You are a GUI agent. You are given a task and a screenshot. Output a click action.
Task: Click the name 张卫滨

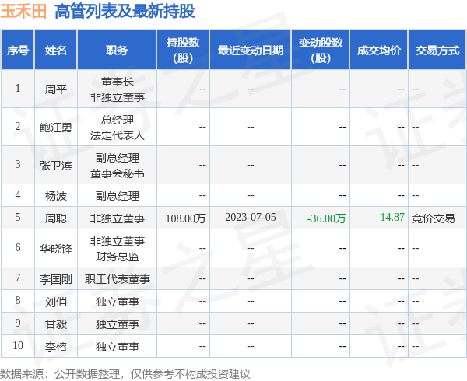pos(56,166)
